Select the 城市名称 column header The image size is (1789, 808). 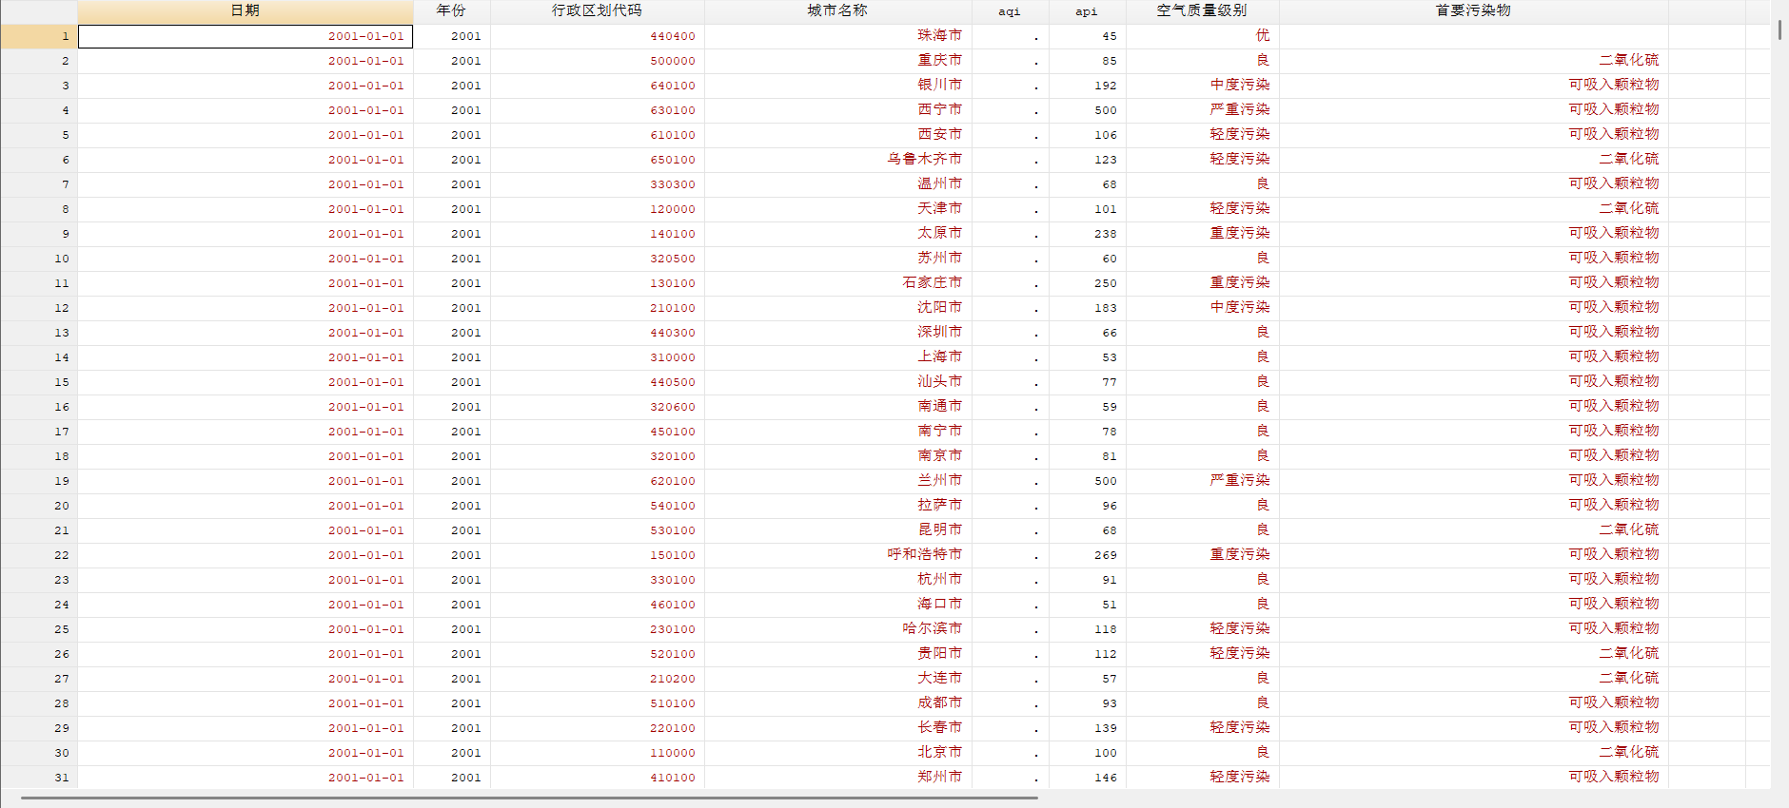pos(837,11)
